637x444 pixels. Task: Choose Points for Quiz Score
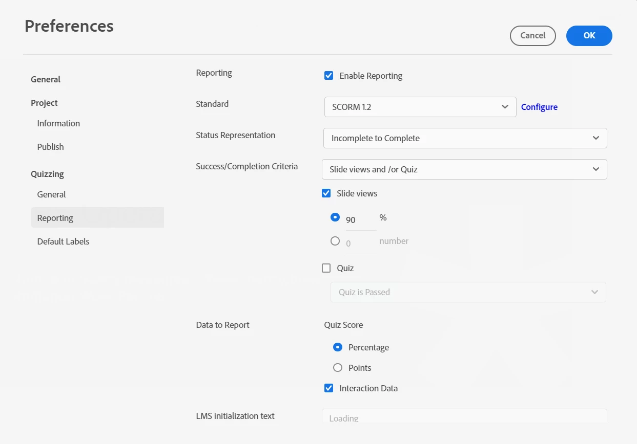click(338, 368)
